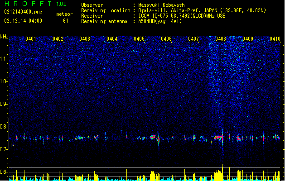The image size is (285, 181).
Task: Click the 0407 time marker
Action: tap(193, 39)
